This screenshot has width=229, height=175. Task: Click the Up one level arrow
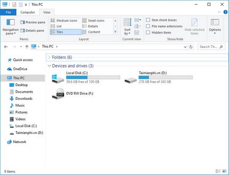click(27, 47)
